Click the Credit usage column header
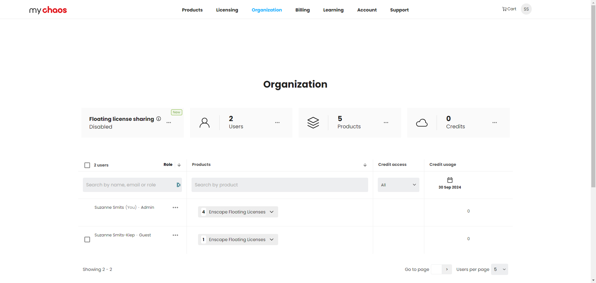Screen dimensions: 596x283 443,165
